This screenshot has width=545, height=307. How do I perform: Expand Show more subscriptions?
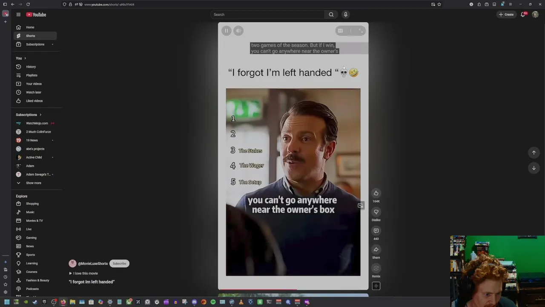[x=35, y=183]
